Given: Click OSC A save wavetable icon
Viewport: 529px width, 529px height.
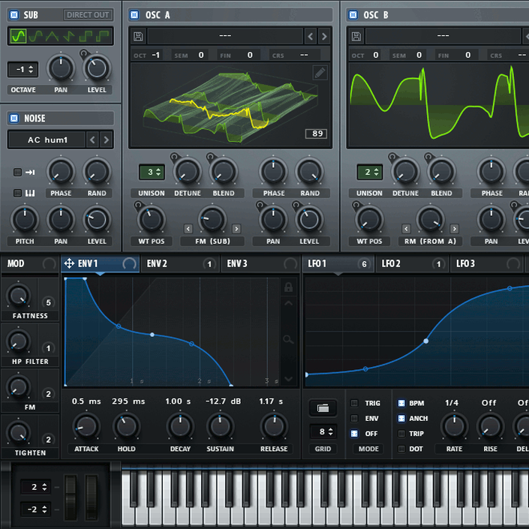Looking at the screenshot, I should (x=138, y=36).
